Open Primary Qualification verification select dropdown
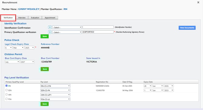Viewport: 203px width, 110px height. 67,32
